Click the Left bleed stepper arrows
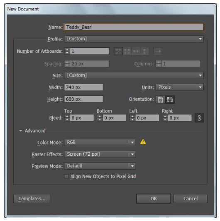The image size is (220, 221). click(132, 118)
